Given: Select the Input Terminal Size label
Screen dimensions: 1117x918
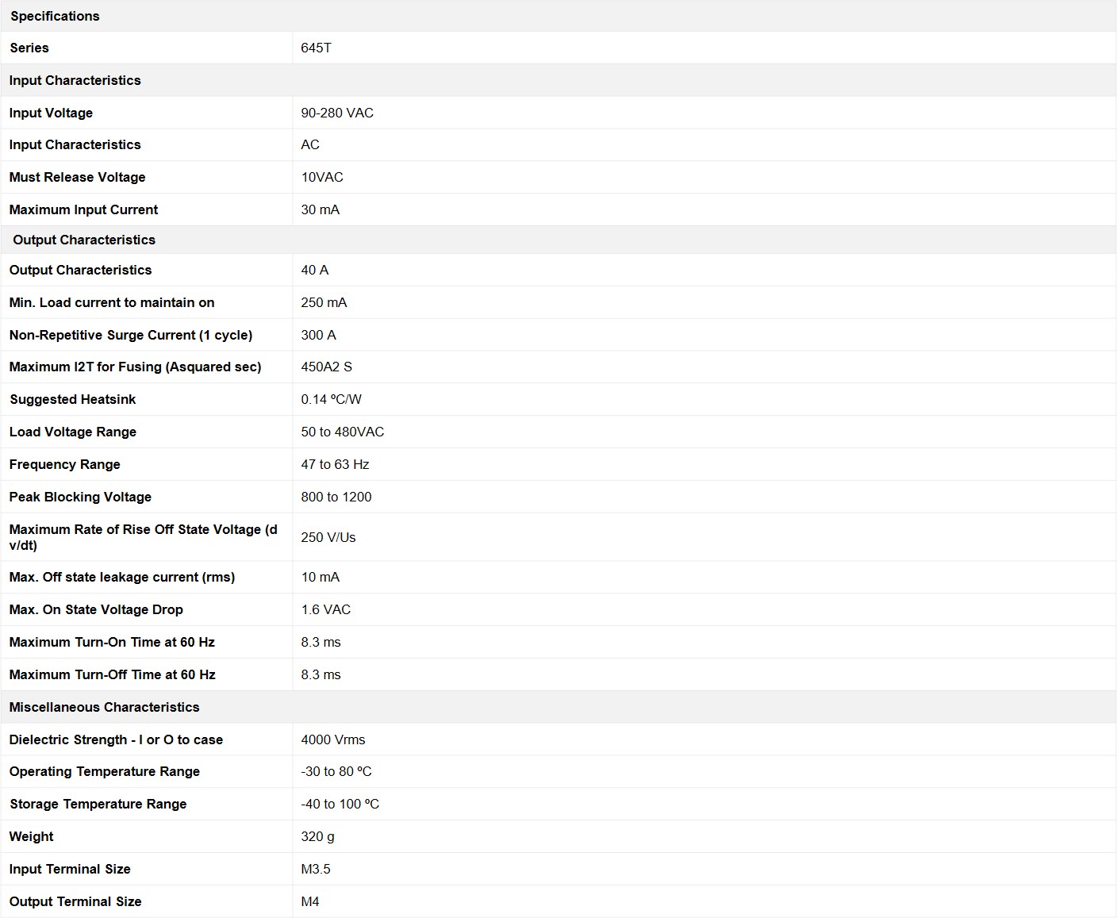Looking at the screenshot, I should click(x=70, y=869).
